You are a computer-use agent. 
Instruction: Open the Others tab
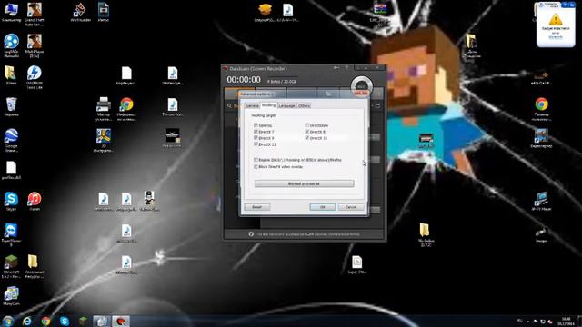(304, 105)
